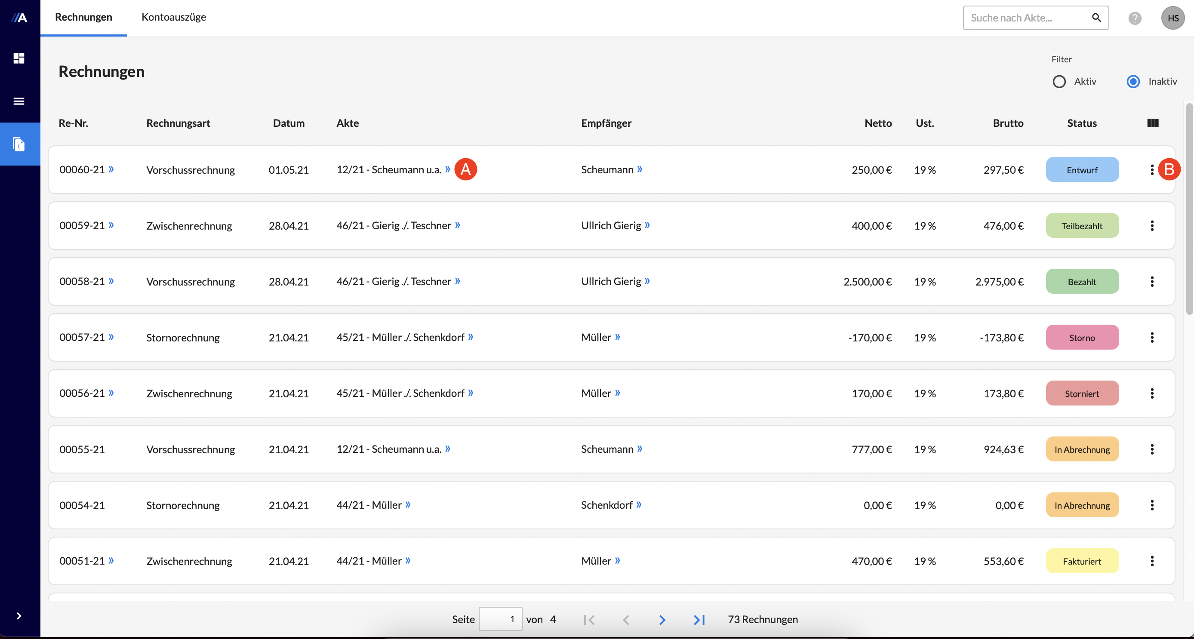
Task: Click In Abrechnung badge for 00055-21
Action: coord(1082,449)
